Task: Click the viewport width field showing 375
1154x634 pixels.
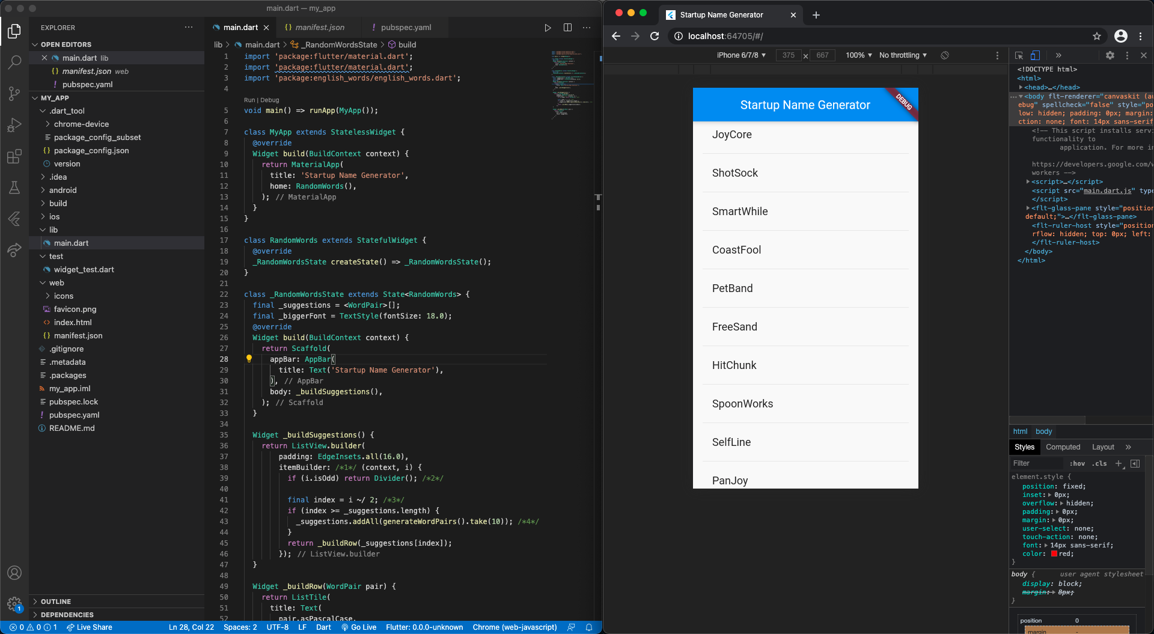Action: coord(789,55)
